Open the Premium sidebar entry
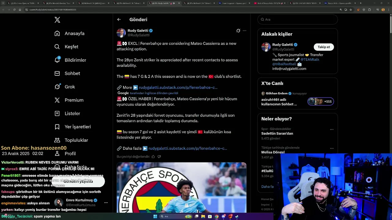 [69, 100]
